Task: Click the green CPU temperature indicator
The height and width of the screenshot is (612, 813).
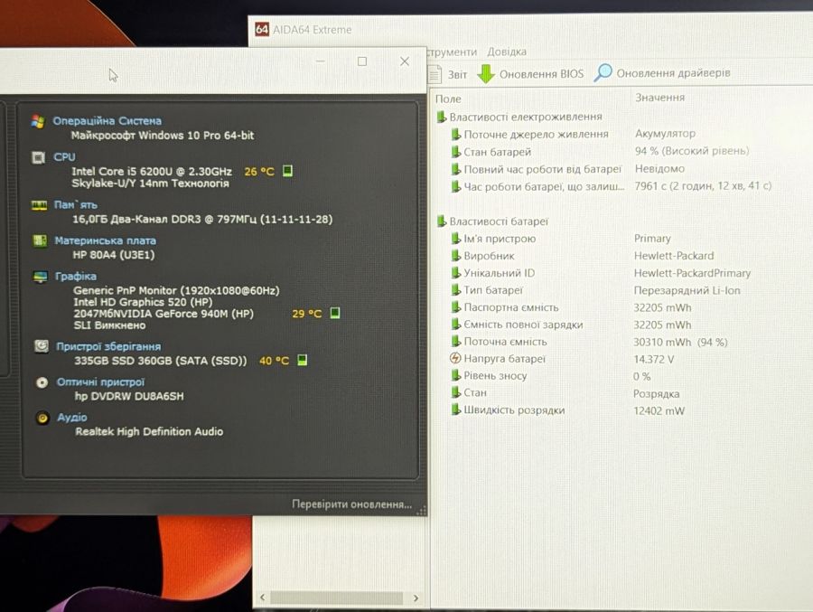Action: 288,171
